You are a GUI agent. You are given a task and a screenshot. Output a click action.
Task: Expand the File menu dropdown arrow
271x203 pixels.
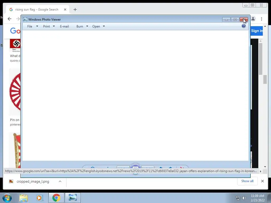pyautogui.click(x=37, y=26)
